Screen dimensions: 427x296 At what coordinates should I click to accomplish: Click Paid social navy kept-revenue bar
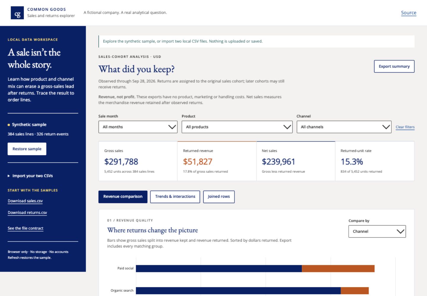(x=219, y=268)
